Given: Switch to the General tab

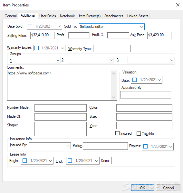Looking at the screenshot, I should pyautogui.click(x=11, y=16).
